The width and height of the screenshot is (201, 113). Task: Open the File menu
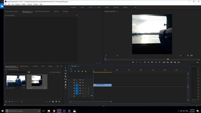[6, 4]
